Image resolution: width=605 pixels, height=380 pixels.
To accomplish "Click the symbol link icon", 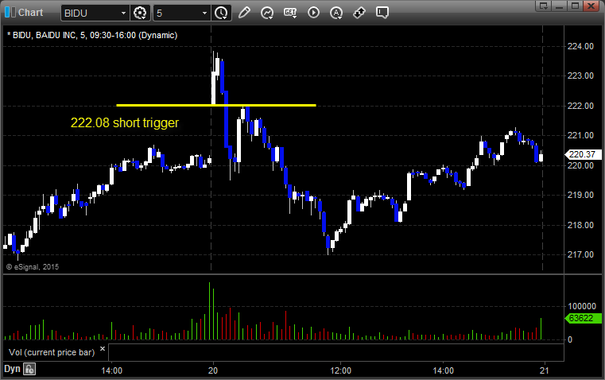I will 359,13.
